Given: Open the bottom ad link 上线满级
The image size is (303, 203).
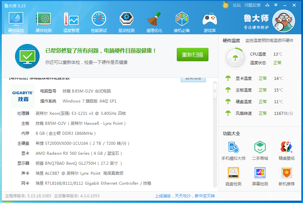Looking at the screenshot, I should [x=185, y=196].
